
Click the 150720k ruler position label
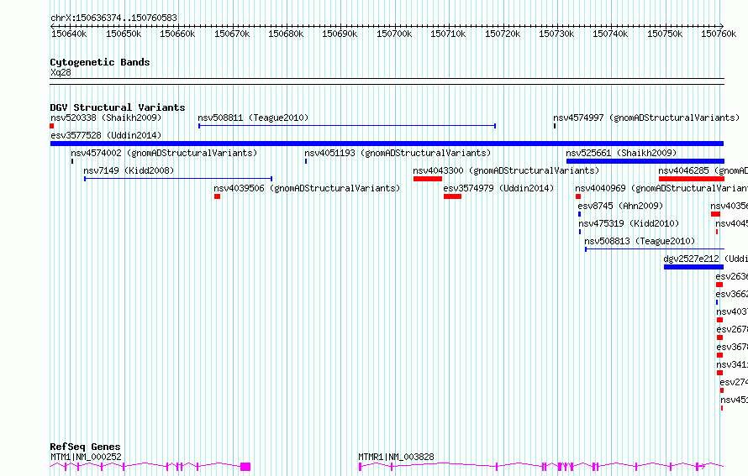coord(503,34)
